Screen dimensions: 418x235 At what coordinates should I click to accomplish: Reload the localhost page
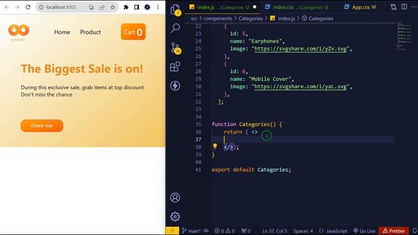click(x=28, y=7)
